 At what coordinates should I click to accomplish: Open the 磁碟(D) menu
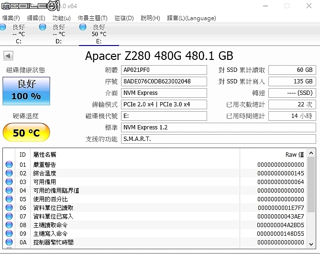[124, 18]
